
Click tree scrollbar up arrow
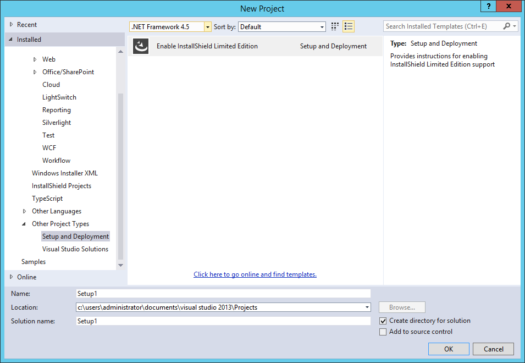tap(120, 52)
